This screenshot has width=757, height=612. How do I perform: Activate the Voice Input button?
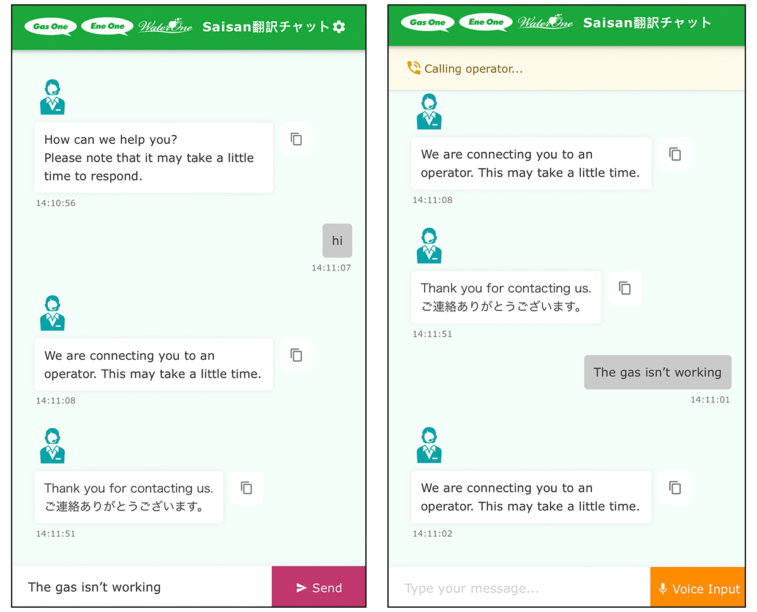[698, 588]
